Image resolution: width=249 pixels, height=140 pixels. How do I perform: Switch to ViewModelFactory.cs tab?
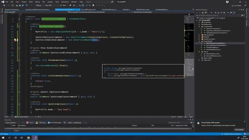coord(109,9)
